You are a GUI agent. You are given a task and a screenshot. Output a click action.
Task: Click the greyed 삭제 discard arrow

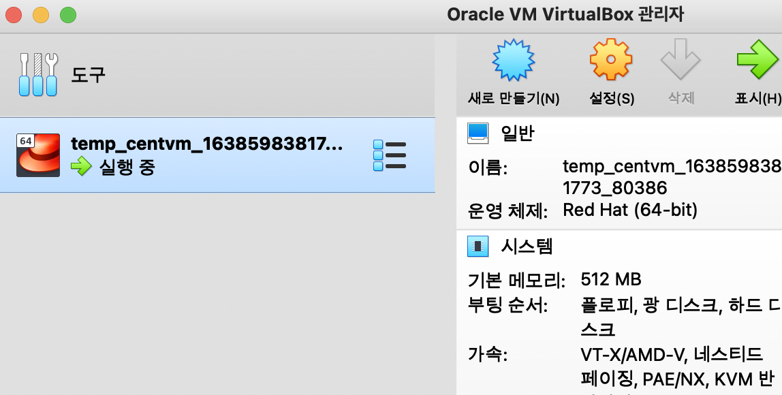pos(681,73)
